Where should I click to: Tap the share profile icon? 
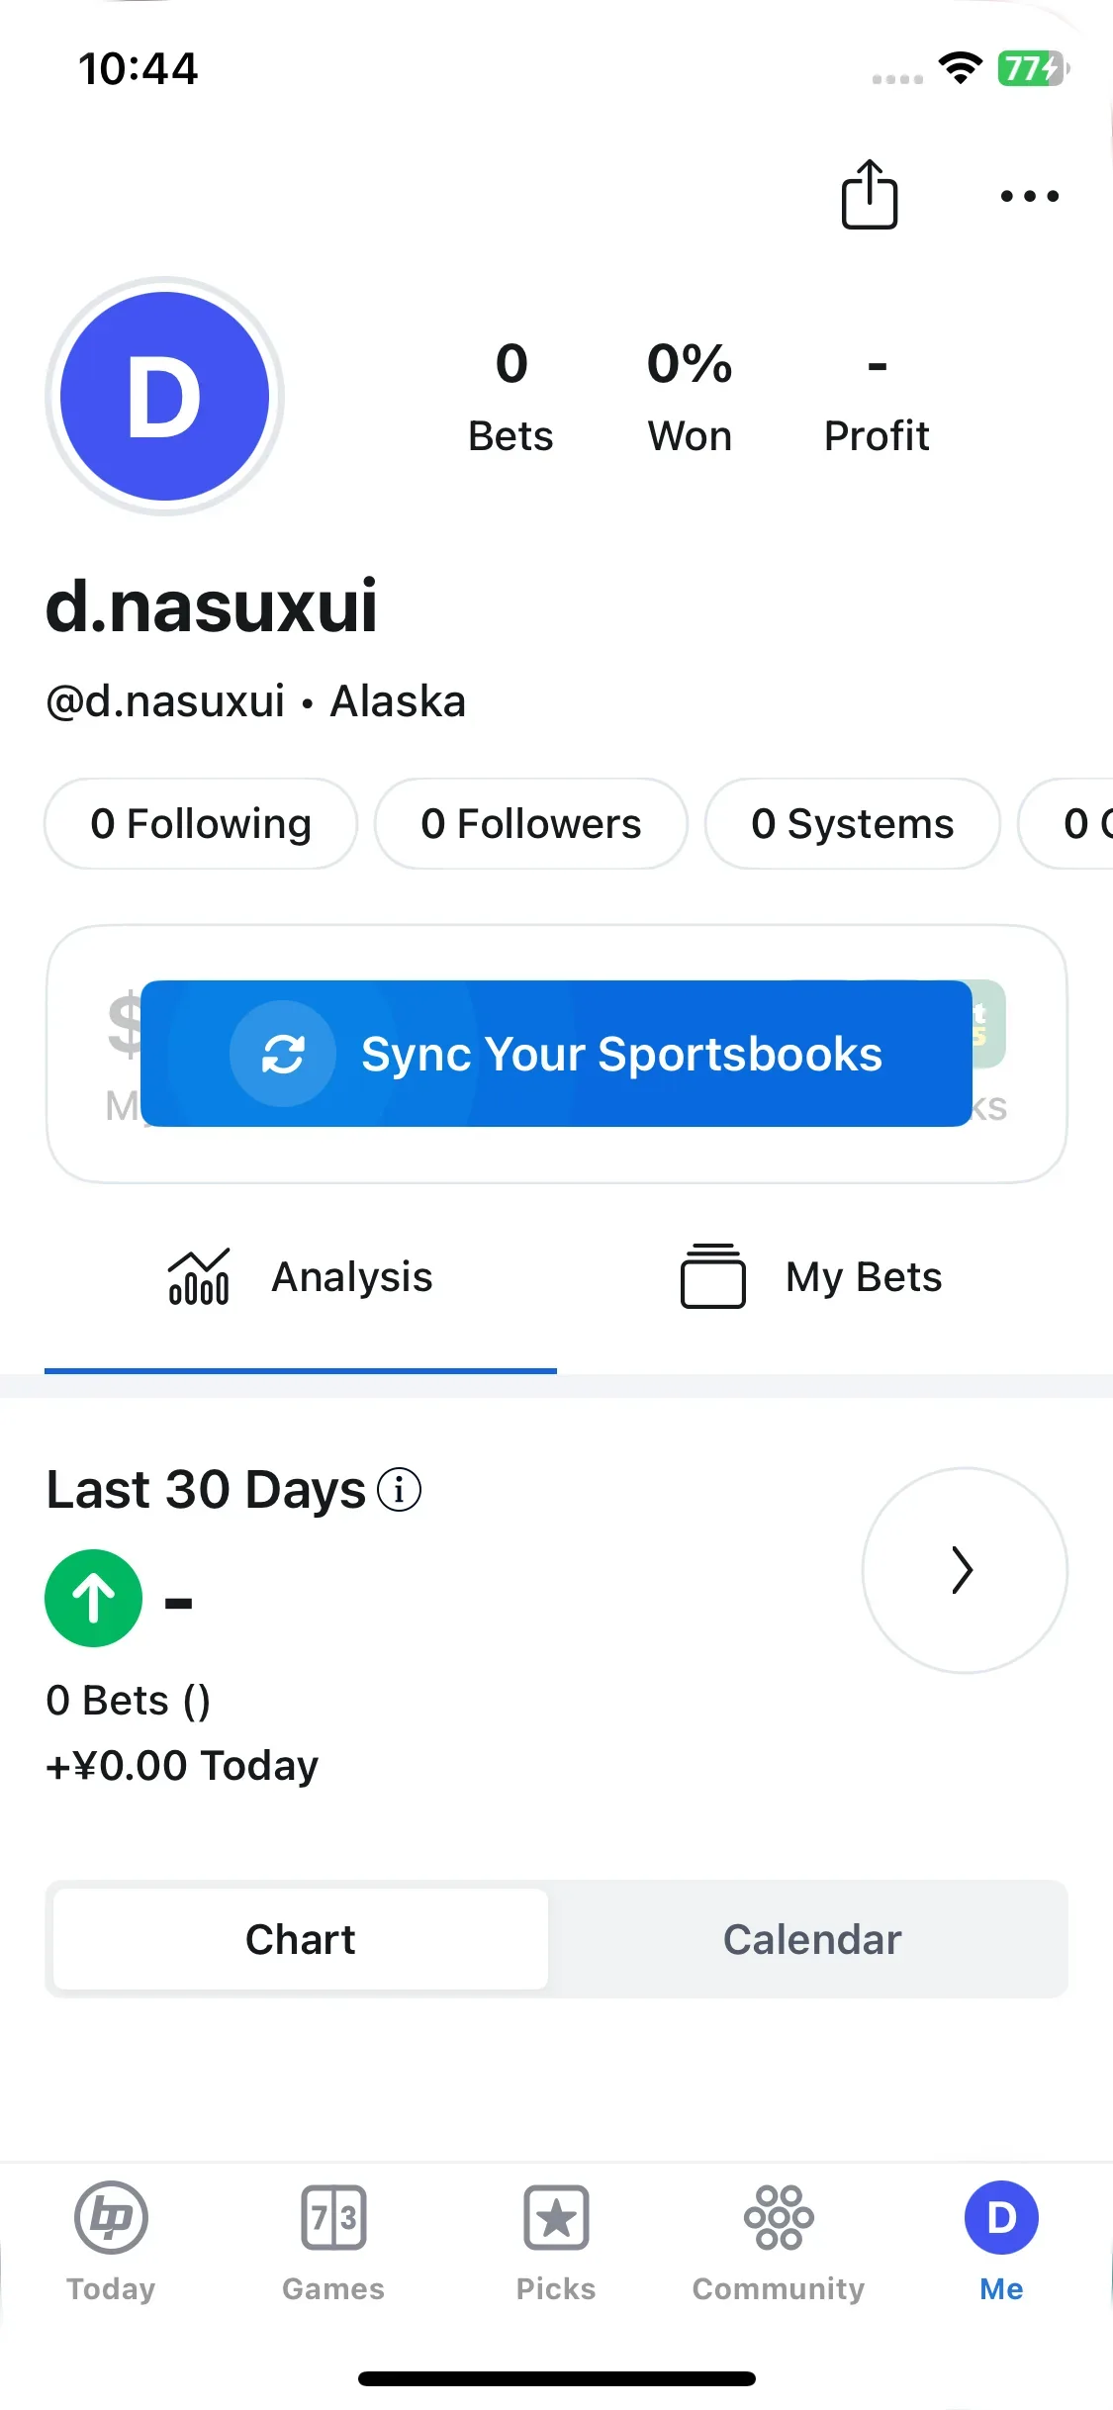click(870, 195)
